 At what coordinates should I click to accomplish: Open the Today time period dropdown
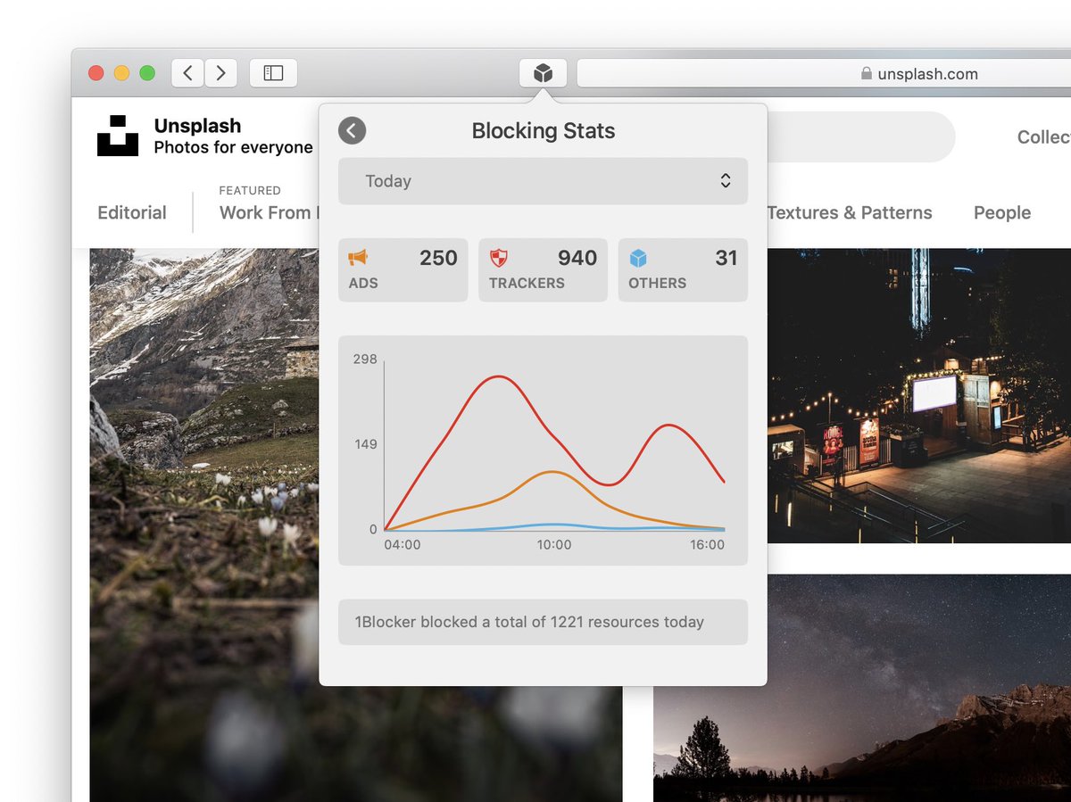[543, 181]
